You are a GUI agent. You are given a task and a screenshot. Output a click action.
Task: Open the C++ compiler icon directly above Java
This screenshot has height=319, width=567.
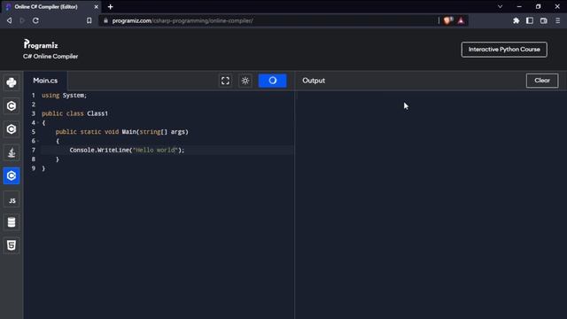click(x=12, y=129)
